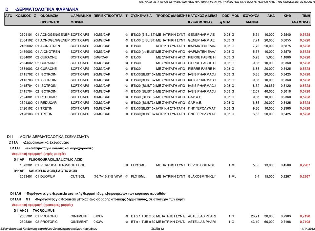Click the ΙΣΧΥΟΥΣΑ column header

(251, 16)
